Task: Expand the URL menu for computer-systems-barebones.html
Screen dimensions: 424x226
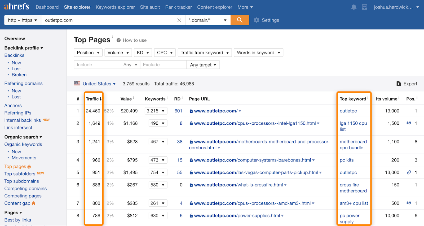Action: (313, 160)
